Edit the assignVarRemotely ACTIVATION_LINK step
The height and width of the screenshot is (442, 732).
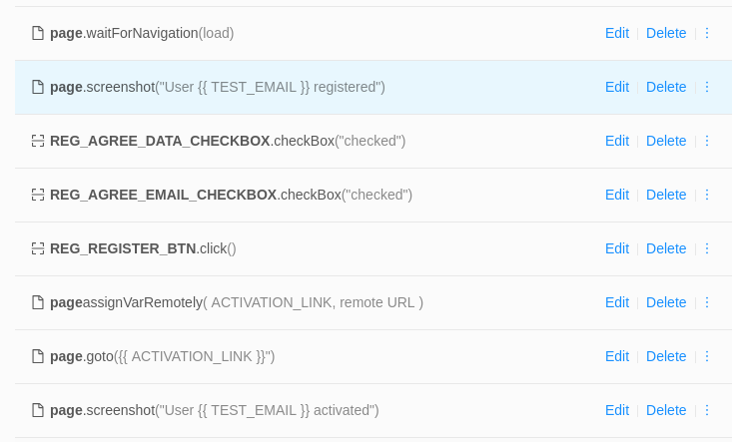617,302
